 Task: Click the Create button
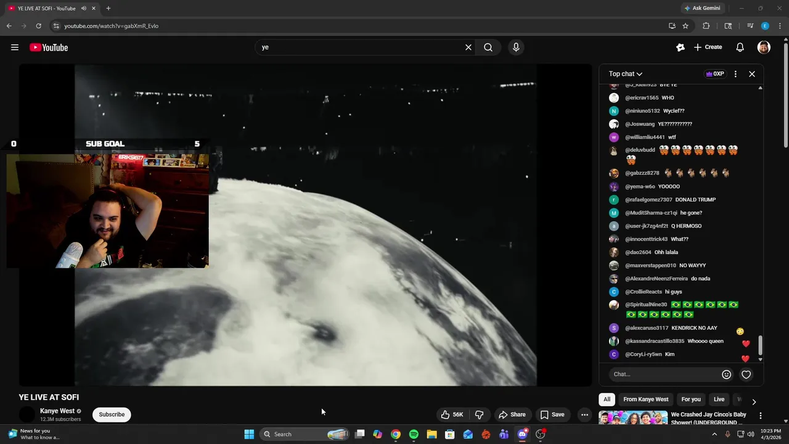708,47
